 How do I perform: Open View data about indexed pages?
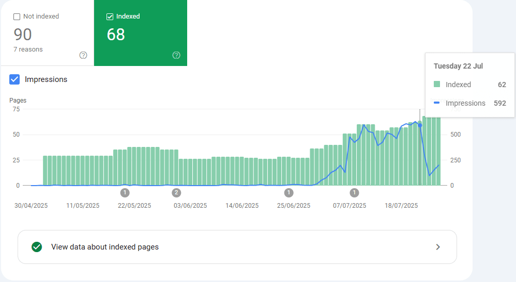(x=105, y=247)
